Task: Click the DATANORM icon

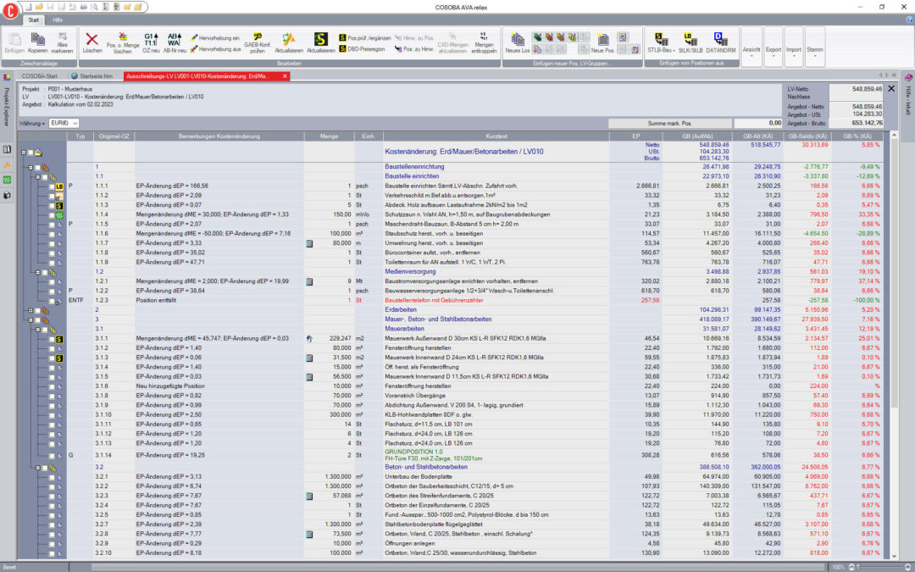Action: [x=721, y=43]
